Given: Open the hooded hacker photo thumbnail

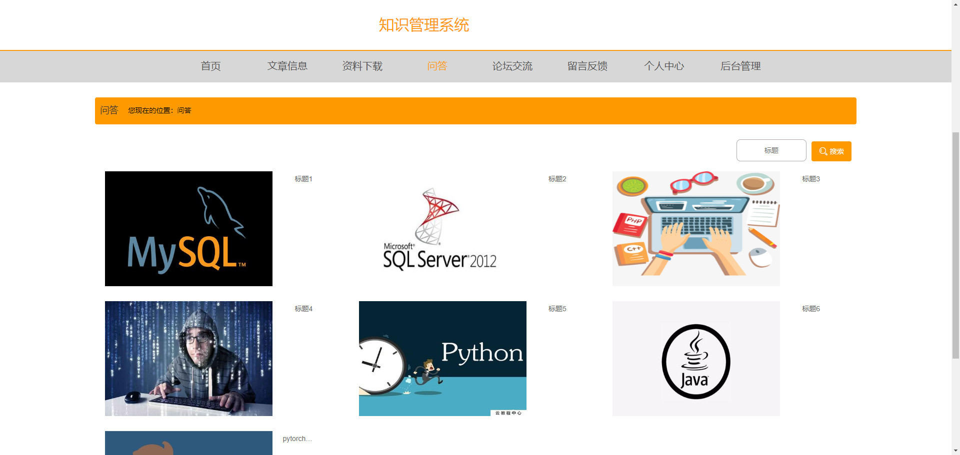Looking at the screenshot, I should [188, 359].
